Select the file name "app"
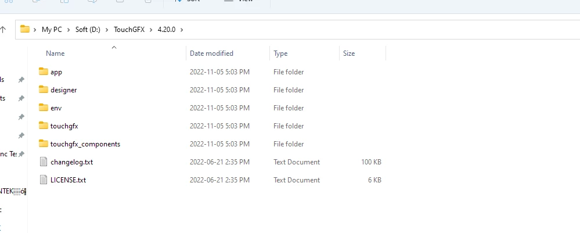The image size is (580, 233). point(56,72)
